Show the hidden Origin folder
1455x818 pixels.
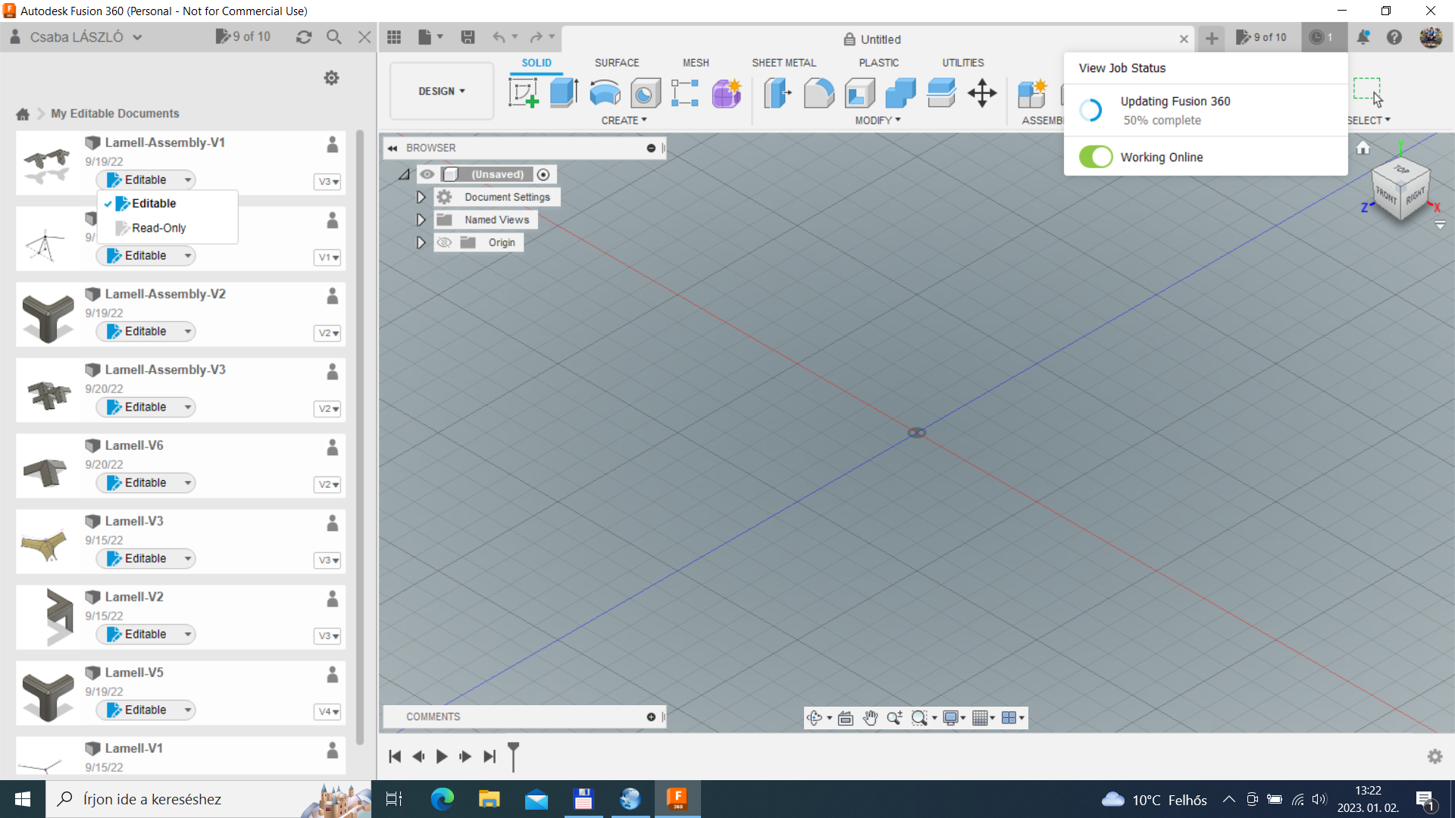click(445, 242)
